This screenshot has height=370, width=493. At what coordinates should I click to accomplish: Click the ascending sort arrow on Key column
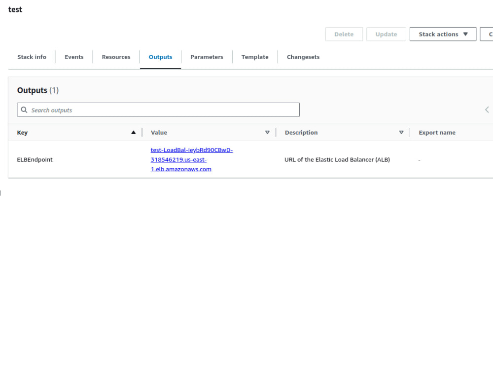coord(133,132)
